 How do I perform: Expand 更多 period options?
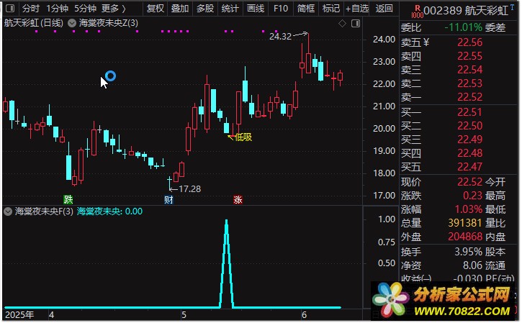tap(114, 9)
